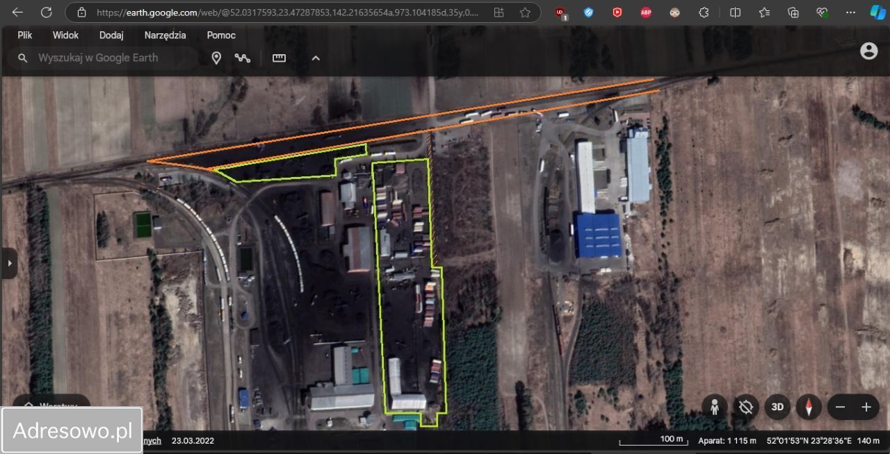Open the Google account profile icon
Screen dimensions: 890x454
868,51
